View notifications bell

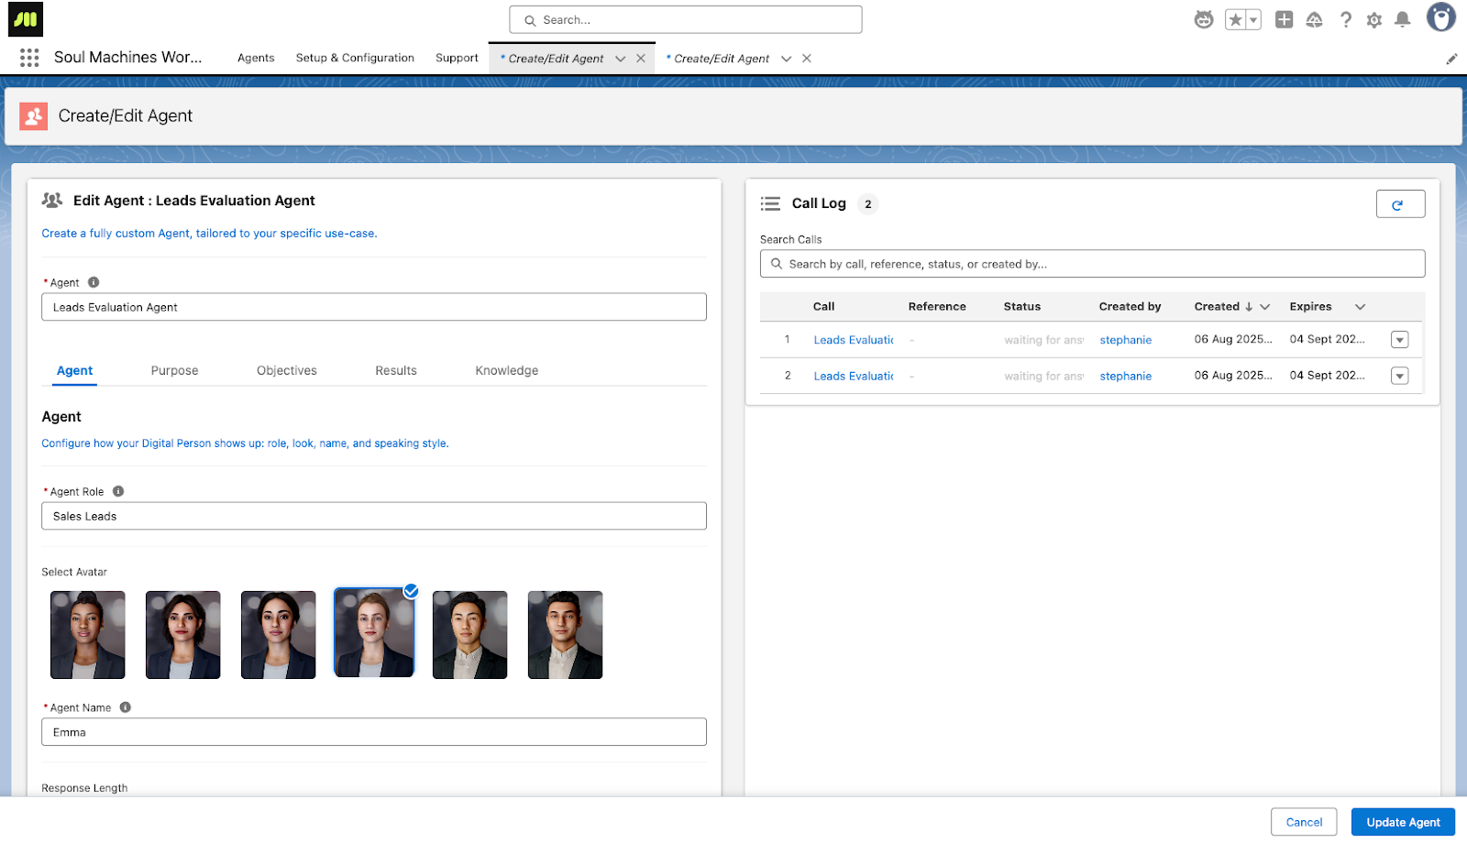coord(1402,19)
